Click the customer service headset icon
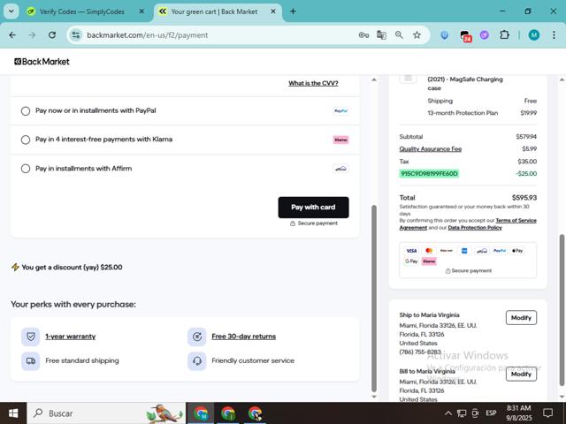 [x=197, y=361]
